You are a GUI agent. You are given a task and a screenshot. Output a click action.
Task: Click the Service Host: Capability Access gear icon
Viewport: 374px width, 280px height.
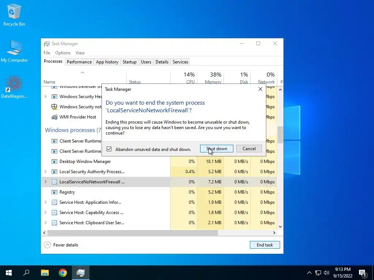[54, 213]
